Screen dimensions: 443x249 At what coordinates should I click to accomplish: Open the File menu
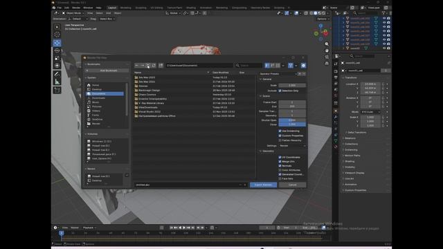60,8
